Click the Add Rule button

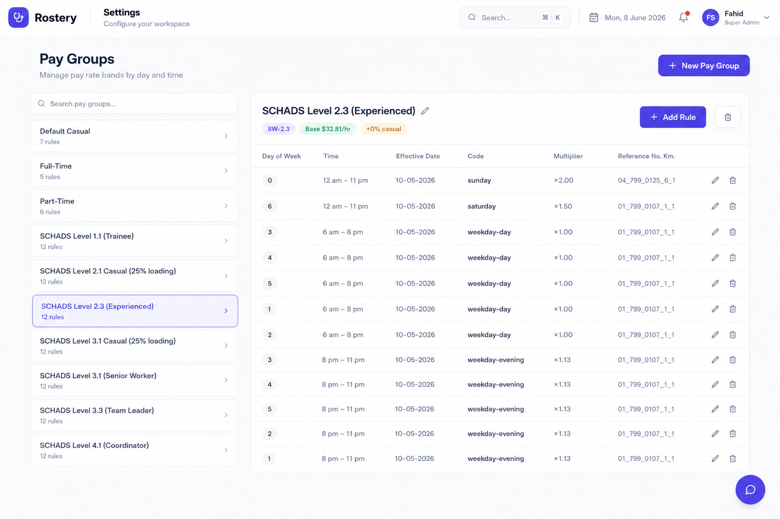(672, 117)
